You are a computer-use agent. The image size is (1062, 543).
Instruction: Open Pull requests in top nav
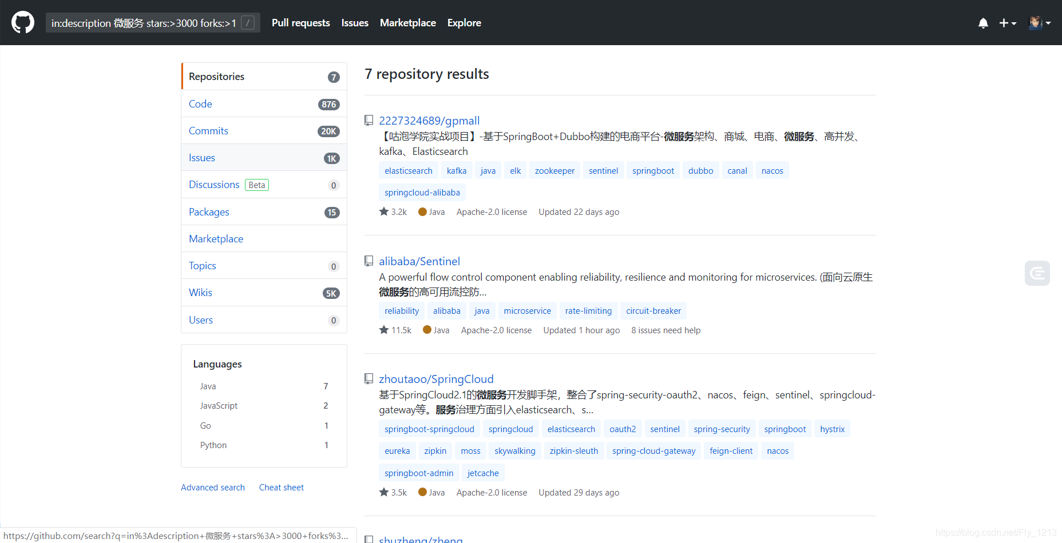click(x=301, y=23)
